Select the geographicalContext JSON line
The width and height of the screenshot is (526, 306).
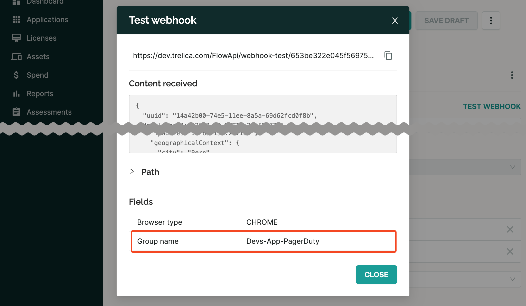(195, 143)
